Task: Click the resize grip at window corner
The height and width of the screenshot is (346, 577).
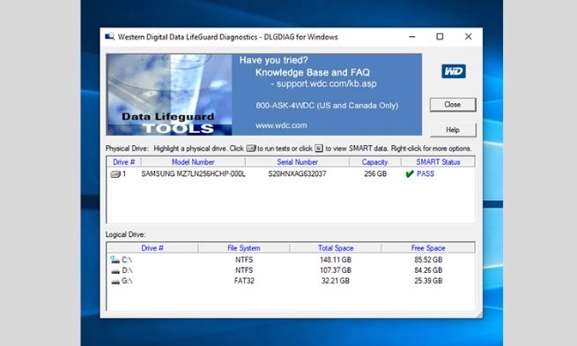Action: point(478,314)
